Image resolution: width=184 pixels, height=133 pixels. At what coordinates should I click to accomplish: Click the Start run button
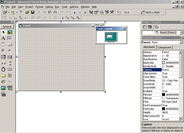coord(75,12)
